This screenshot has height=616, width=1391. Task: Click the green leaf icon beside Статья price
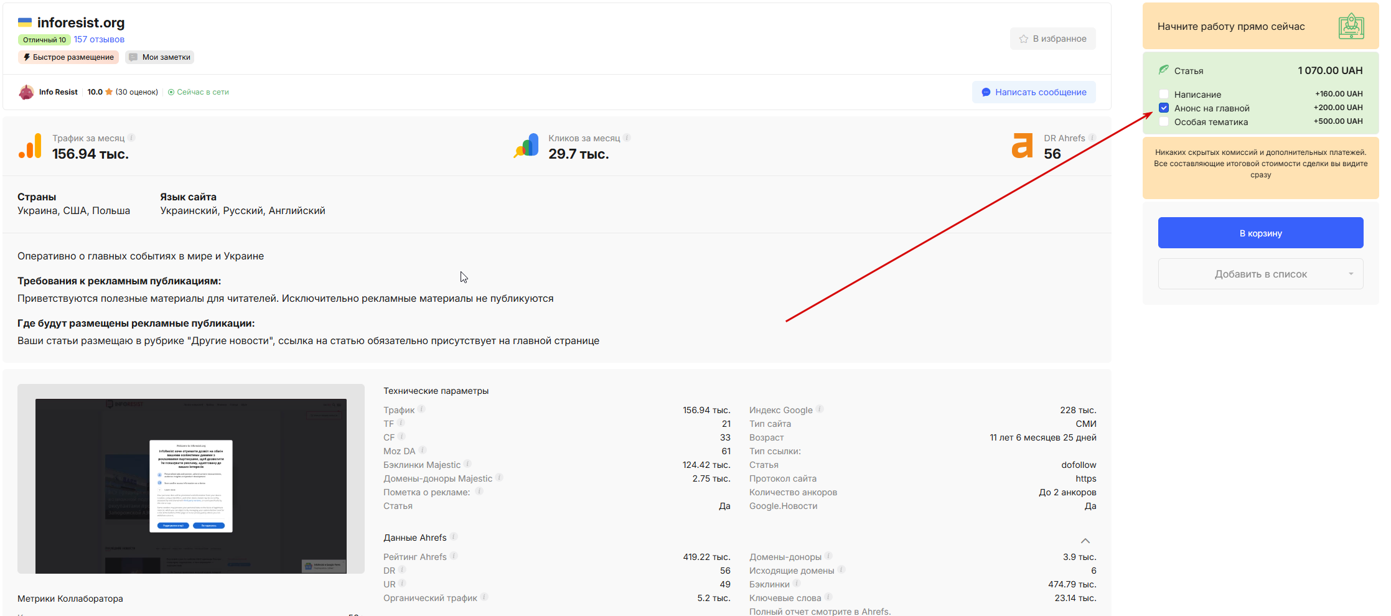pos(1163,70)
